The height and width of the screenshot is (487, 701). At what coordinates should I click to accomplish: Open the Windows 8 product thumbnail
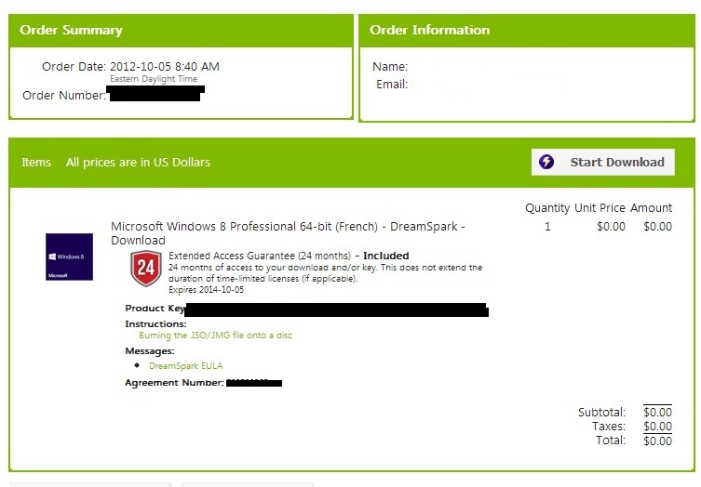point(69,257)
